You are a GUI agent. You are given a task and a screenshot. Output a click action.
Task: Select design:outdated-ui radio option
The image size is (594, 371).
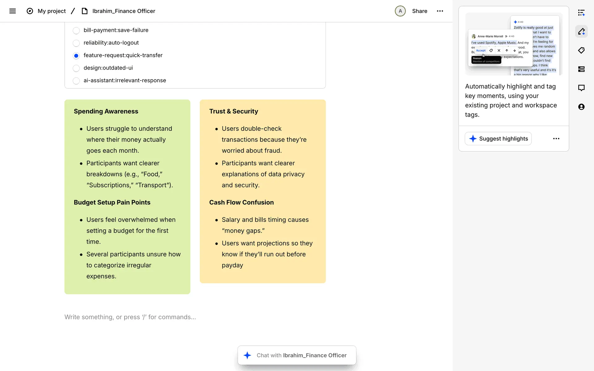76,68
